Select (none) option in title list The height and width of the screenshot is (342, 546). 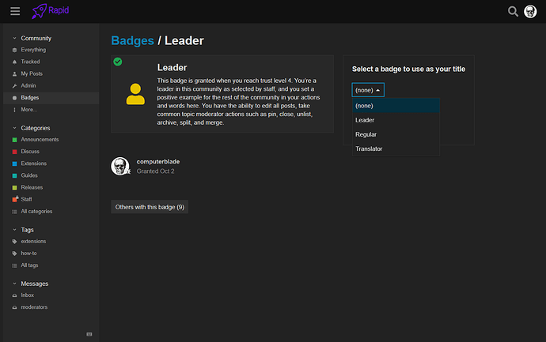click(396, 106)
